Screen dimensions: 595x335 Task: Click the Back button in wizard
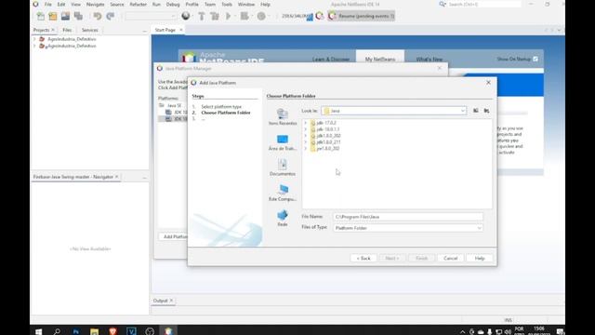click(364, 258)
